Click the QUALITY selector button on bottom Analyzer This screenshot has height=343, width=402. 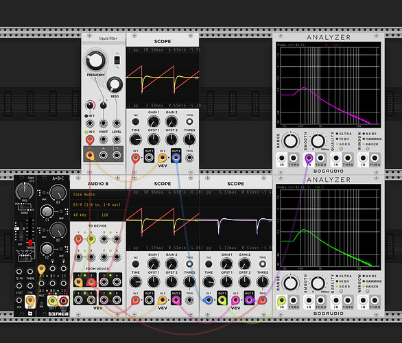click(341, 291)
